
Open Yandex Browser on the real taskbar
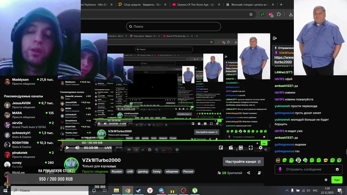tap(150, 190)
